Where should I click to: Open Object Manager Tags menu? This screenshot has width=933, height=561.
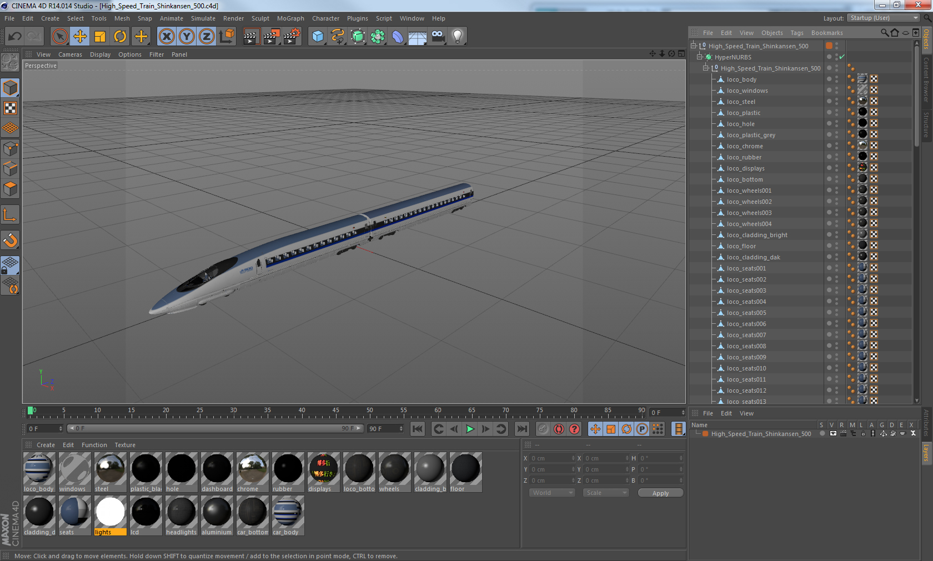(x=797, y=33)
